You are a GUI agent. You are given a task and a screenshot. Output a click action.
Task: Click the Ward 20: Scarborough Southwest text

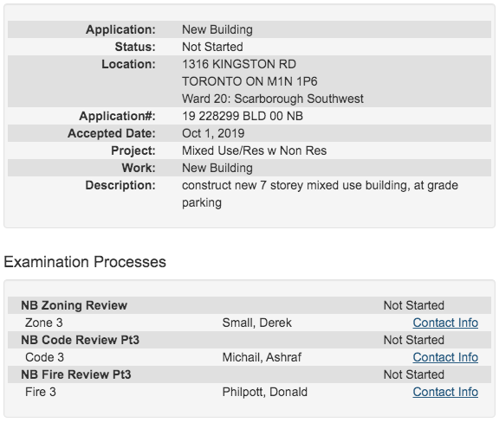[273, 99]
